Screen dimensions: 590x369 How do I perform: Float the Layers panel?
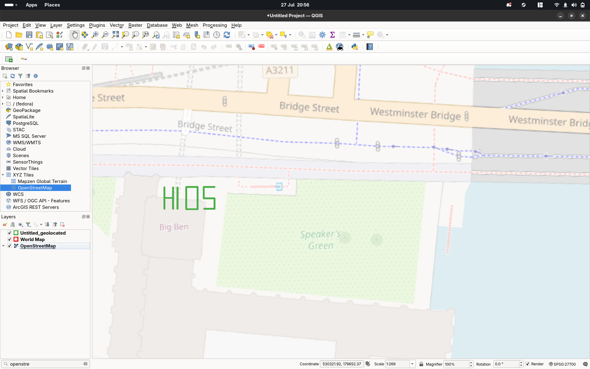84,217
